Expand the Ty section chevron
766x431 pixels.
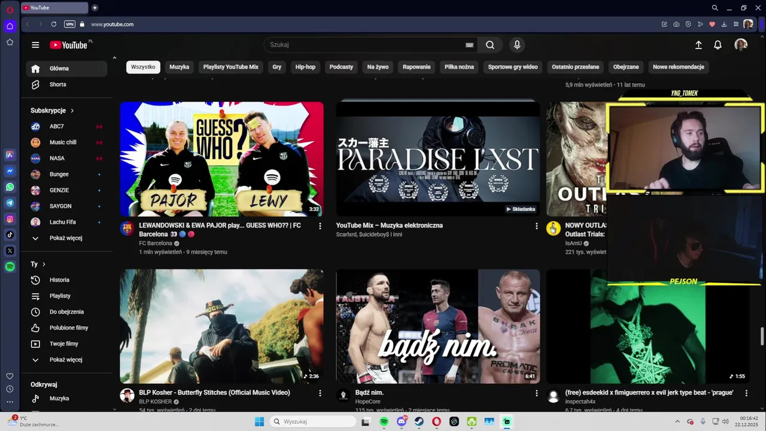[x=44, y=264]
